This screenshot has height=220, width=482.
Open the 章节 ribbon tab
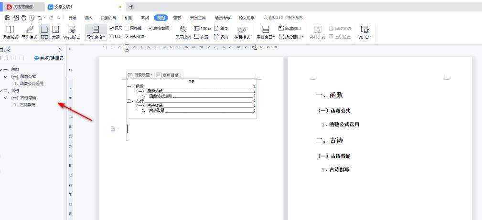(177, 18)
